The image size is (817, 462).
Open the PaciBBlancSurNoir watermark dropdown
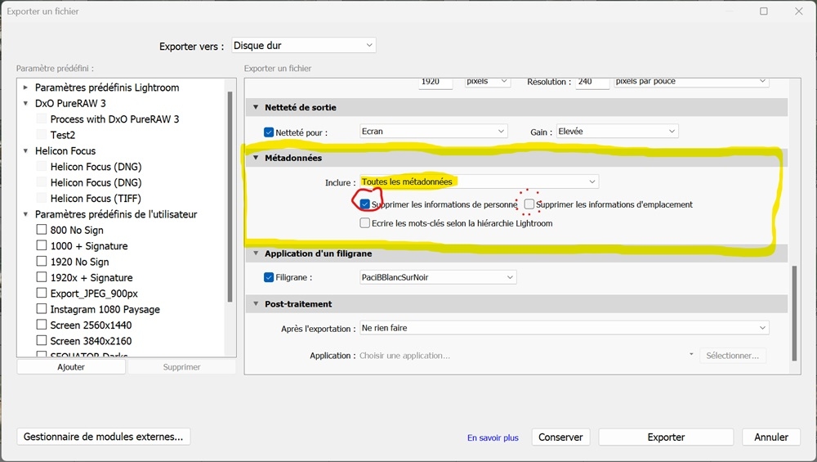(x=438, y=277)
